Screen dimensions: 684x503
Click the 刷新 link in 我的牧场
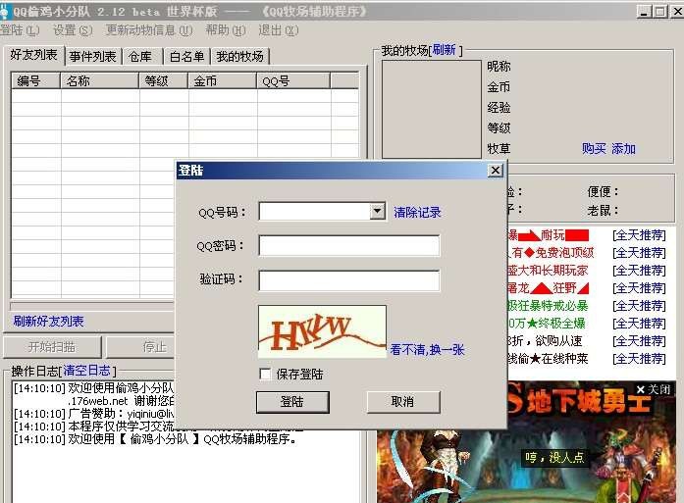(x=445, y=50)
